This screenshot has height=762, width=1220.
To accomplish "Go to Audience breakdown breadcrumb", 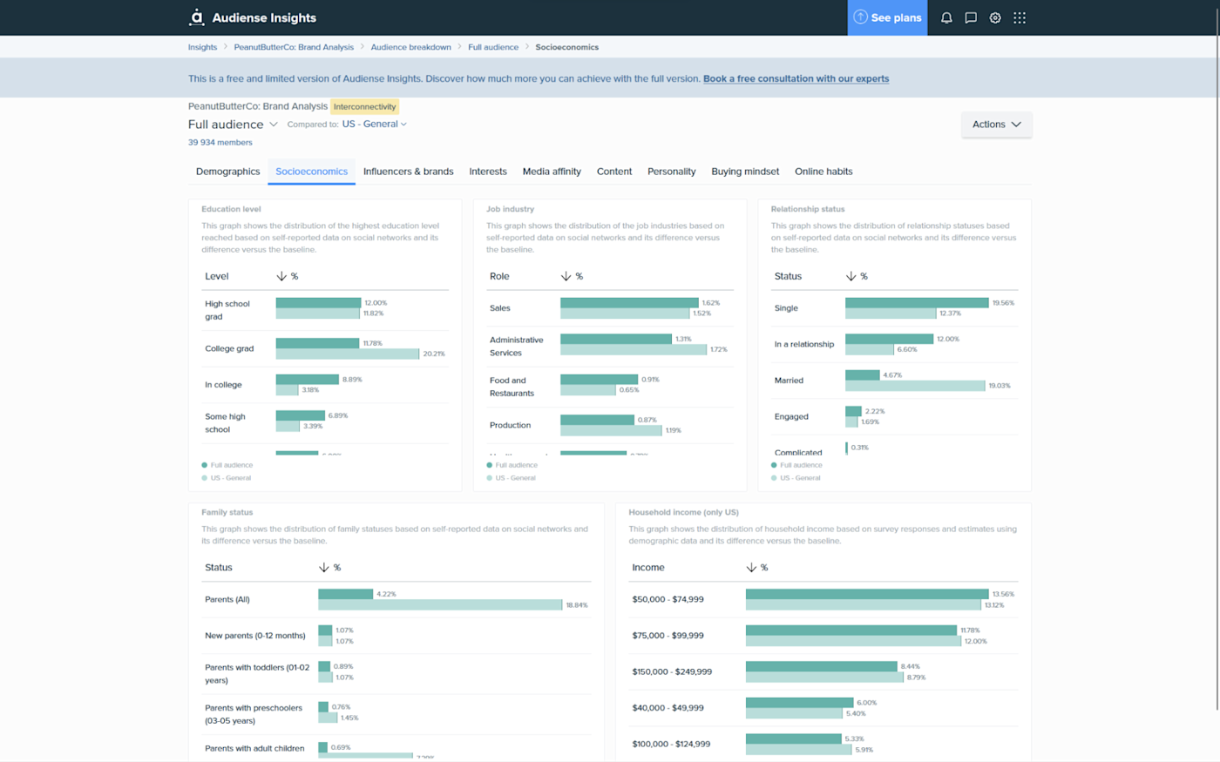I will tap(411, 47).
